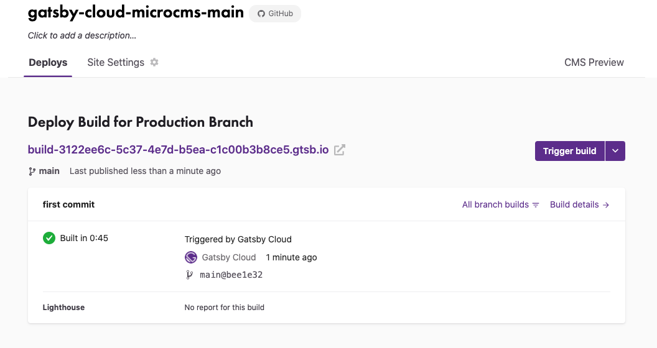Viewport: 657px width, 348px height.
Task: Click the green build success checkmark
Action: (49, 238)
